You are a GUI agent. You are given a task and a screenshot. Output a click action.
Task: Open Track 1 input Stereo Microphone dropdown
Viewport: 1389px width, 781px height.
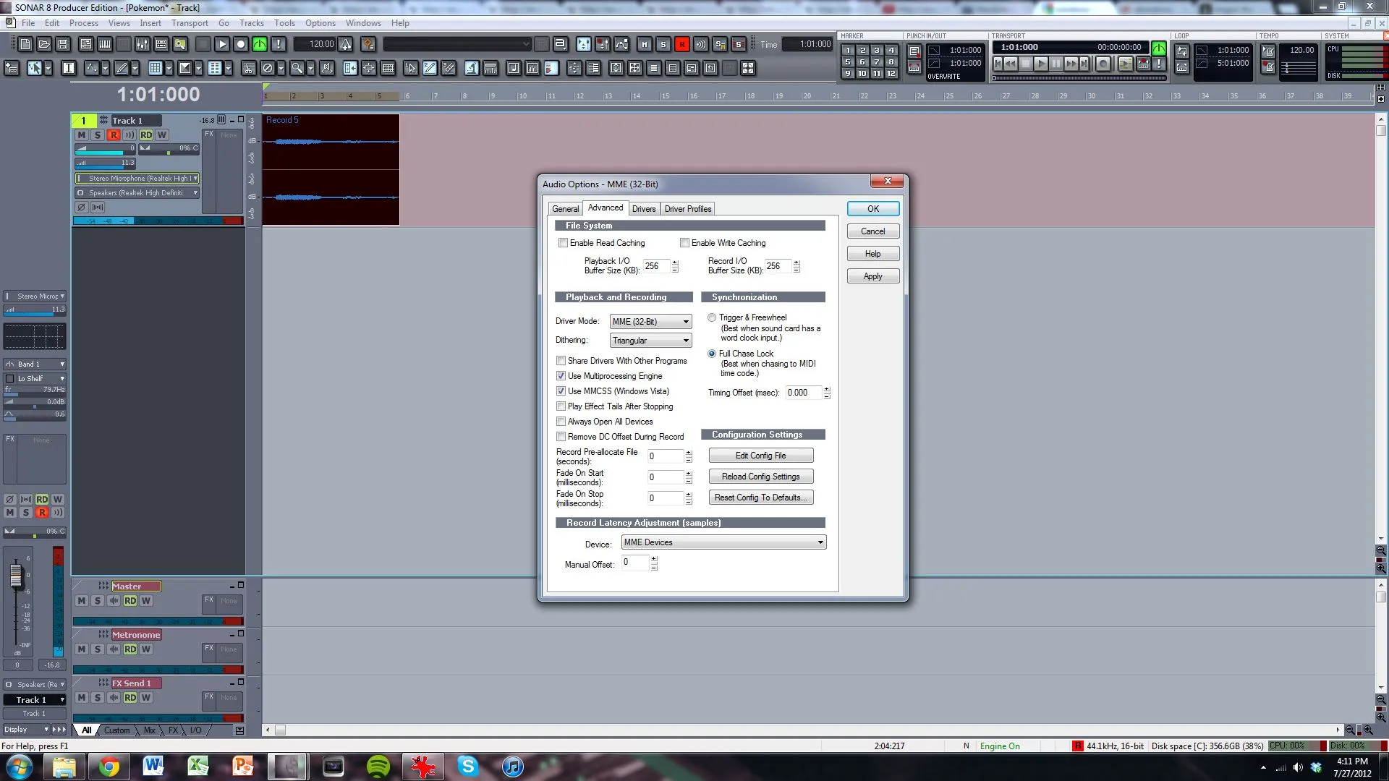(x=137, y=179)
